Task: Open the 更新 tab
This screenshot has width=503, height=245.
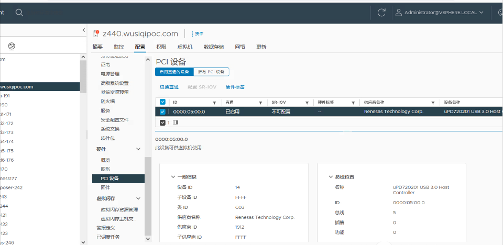Action: (x=261, y=47)
